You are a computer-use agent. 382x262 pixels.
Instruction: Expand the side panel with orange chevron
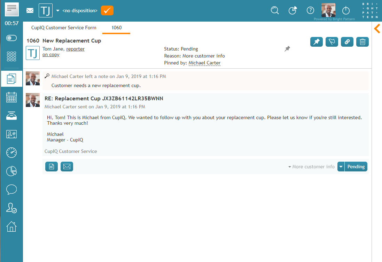377,29
